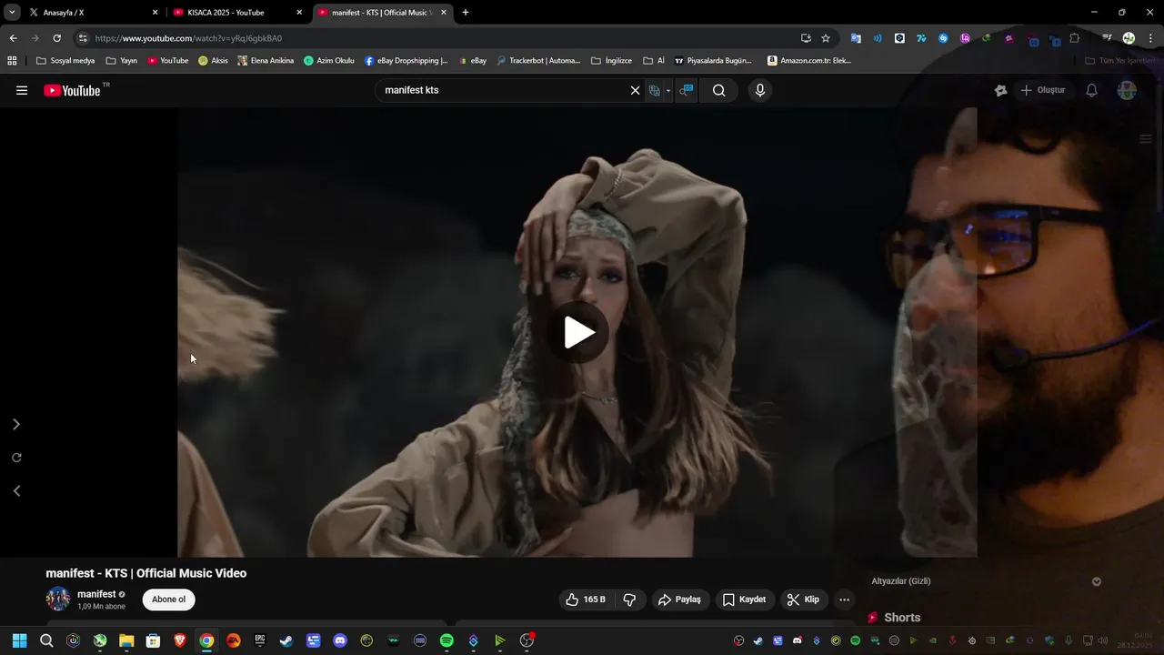Open the Aksis bookmark

pyautogui.click(x=213, y=61)
